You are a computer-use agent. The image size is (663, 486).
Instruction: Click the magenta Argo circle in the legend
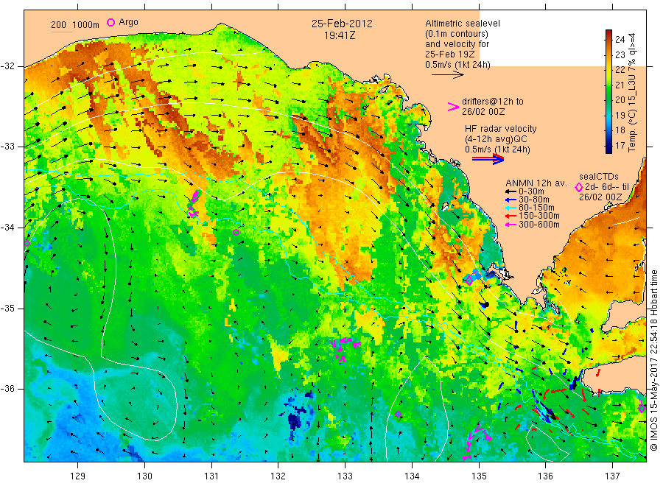coord(110,22)
